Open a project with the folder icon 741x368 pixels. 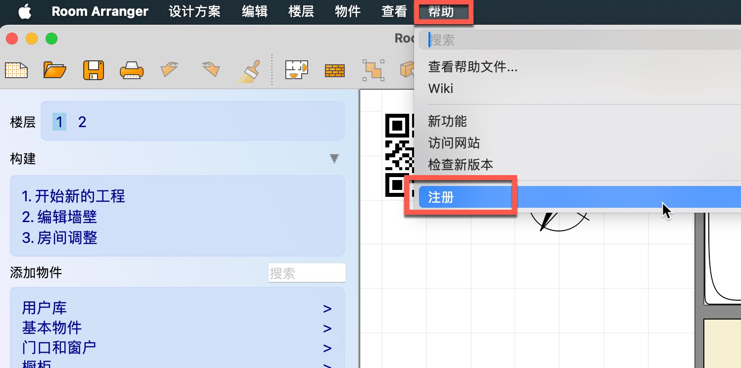pyautogui.click(x=54, y=70)
